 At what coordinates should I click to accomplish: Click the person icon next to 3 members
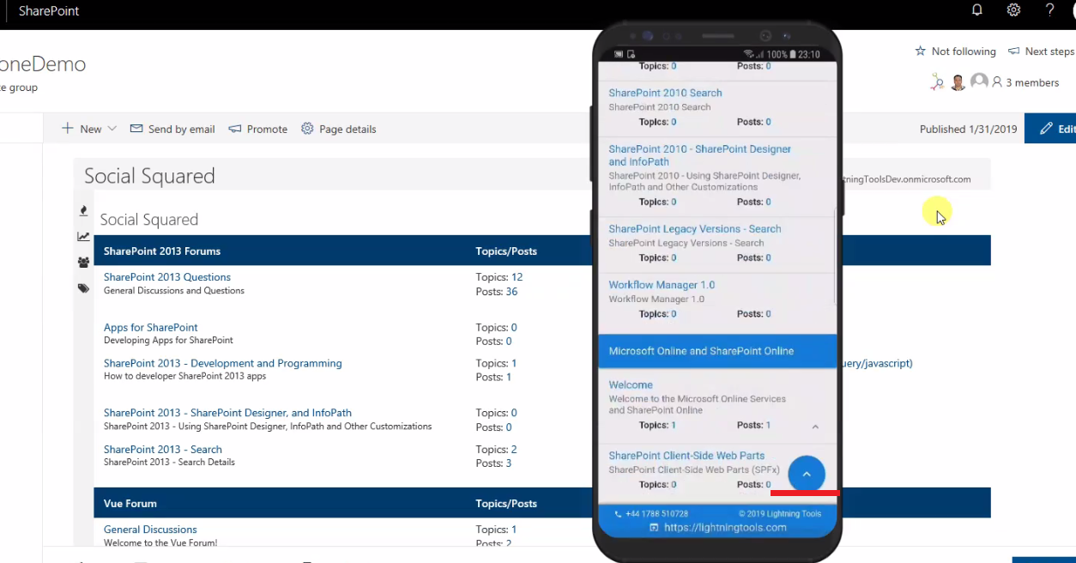997,82
